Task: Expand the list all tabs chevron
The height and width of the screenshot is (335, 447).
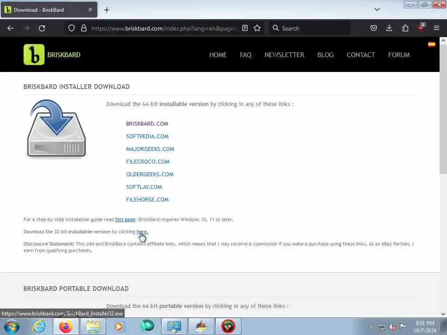Action: (377, 10)
